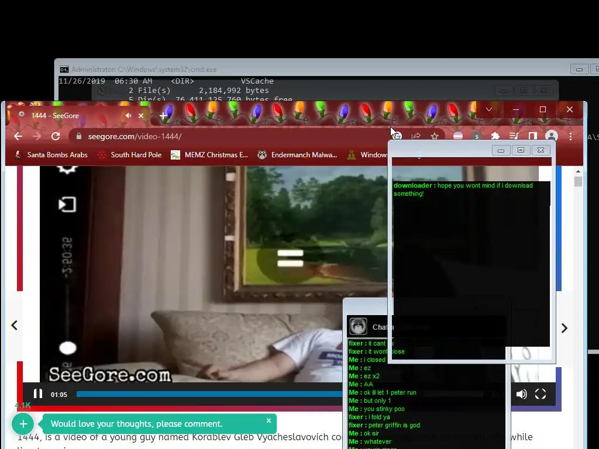Image resolution: width=599 pixels, height=449 pixels.
Task: Toggle the browser side panel
Action: [532, 136]
